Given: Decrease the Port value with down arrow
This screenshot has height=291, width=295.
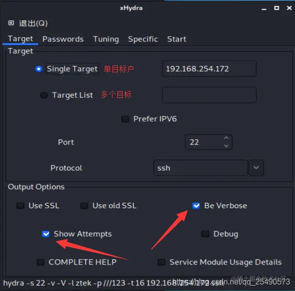Looking at the screenshot, I should click(x=226, y=146).
